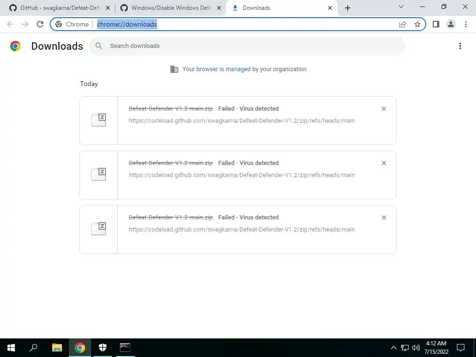This screenshot has height=357, width=476.
Task: Open the Command Prompt taskbar icon
Action: 125,348
